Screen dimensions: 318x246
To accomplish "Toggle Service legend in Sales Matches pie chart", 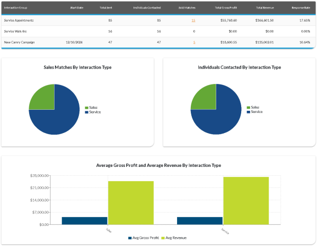I will point(94,112).
